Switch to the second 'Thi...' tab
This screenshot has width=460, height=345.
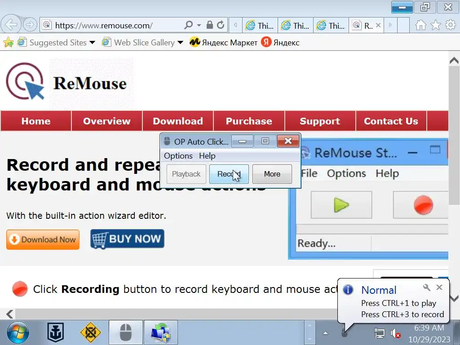coord(296,26)
